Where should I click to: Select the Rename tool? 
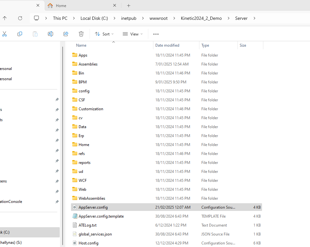[50, 34]
